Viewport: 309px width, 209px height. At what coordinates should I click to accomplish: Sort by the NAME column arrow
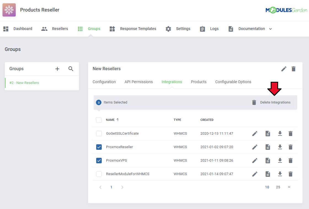pos(118,120)
